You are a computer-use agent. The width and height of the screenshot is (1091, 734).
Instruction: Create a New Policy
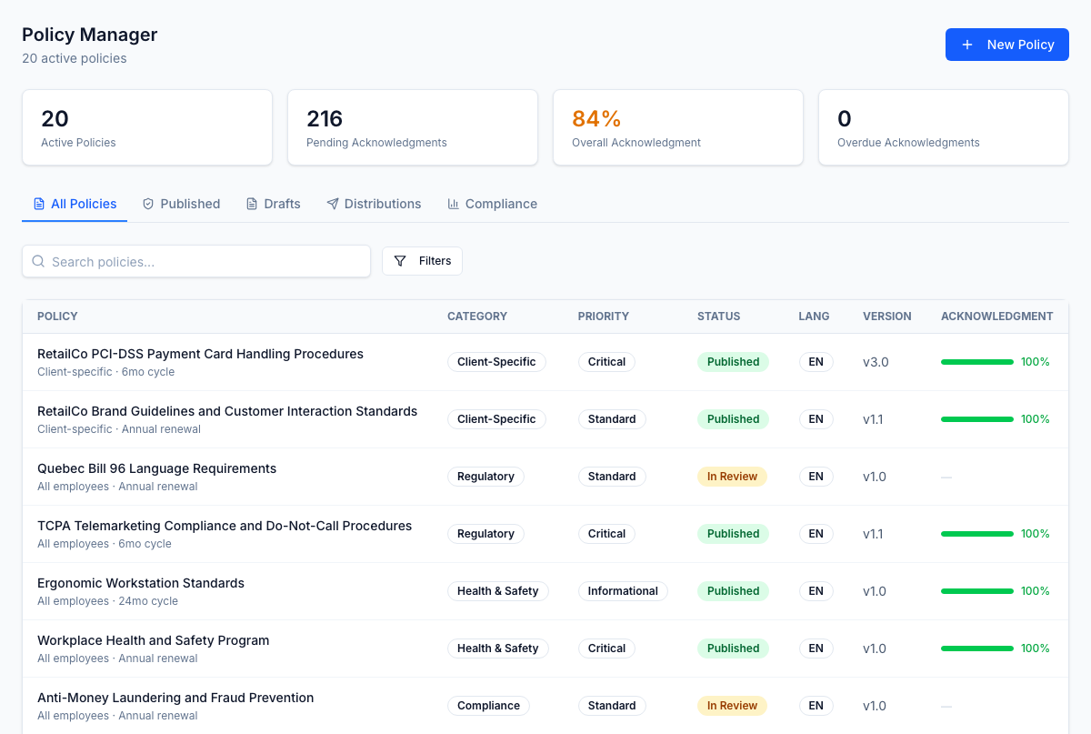[x=1007, y=45]
